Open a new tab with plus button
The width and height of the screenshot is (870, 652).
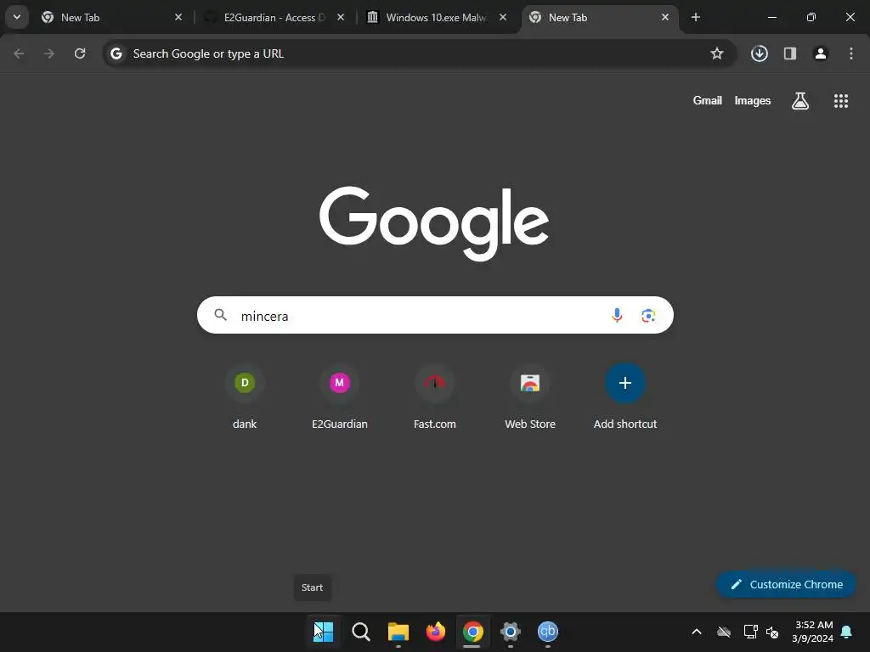point(696,17)
